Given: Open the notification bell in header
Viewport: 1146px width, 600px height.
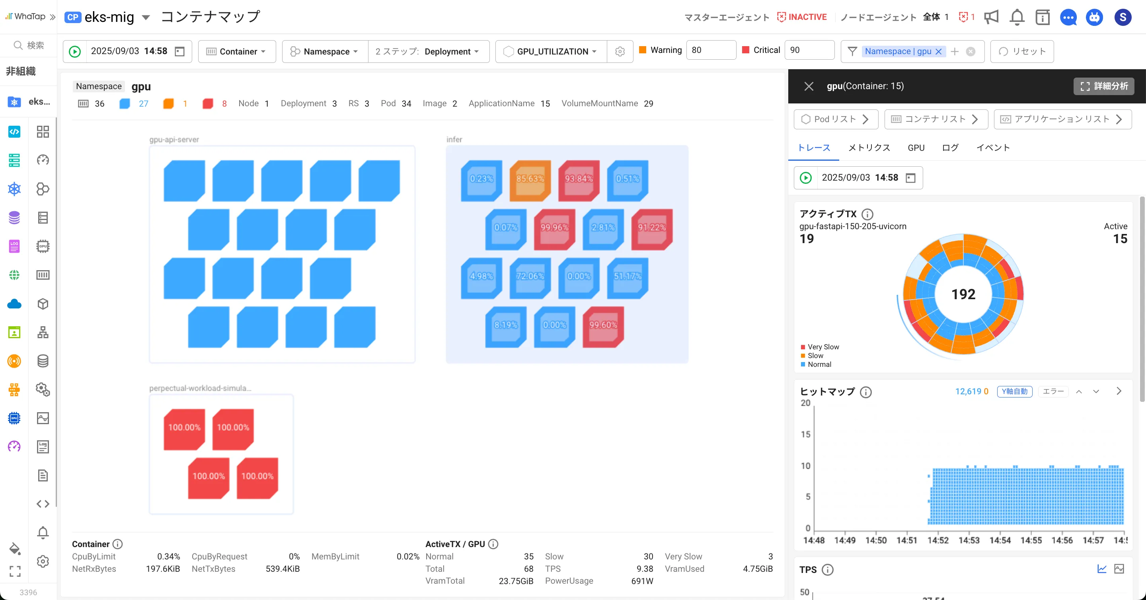Looking at the screenshot, I should [x=1017, y=17].
